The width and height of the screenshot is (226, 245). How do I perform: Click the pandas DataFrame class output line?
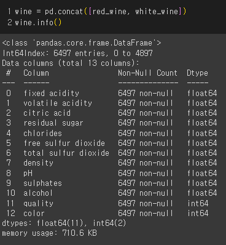(x=82, y=43)
